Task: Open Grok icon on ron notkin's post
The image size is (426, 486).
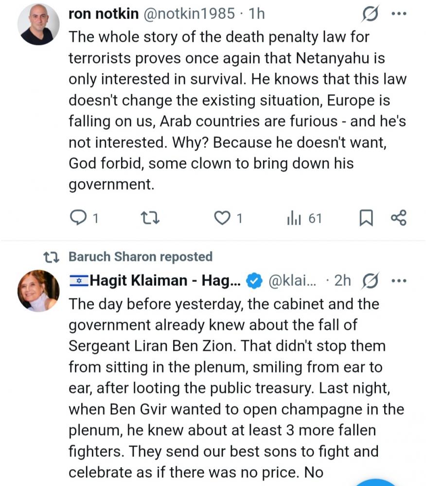Action: [x=372, y=15]
